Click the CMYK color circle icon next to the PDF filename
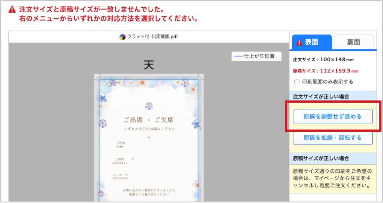 click(x=123, y=37)
